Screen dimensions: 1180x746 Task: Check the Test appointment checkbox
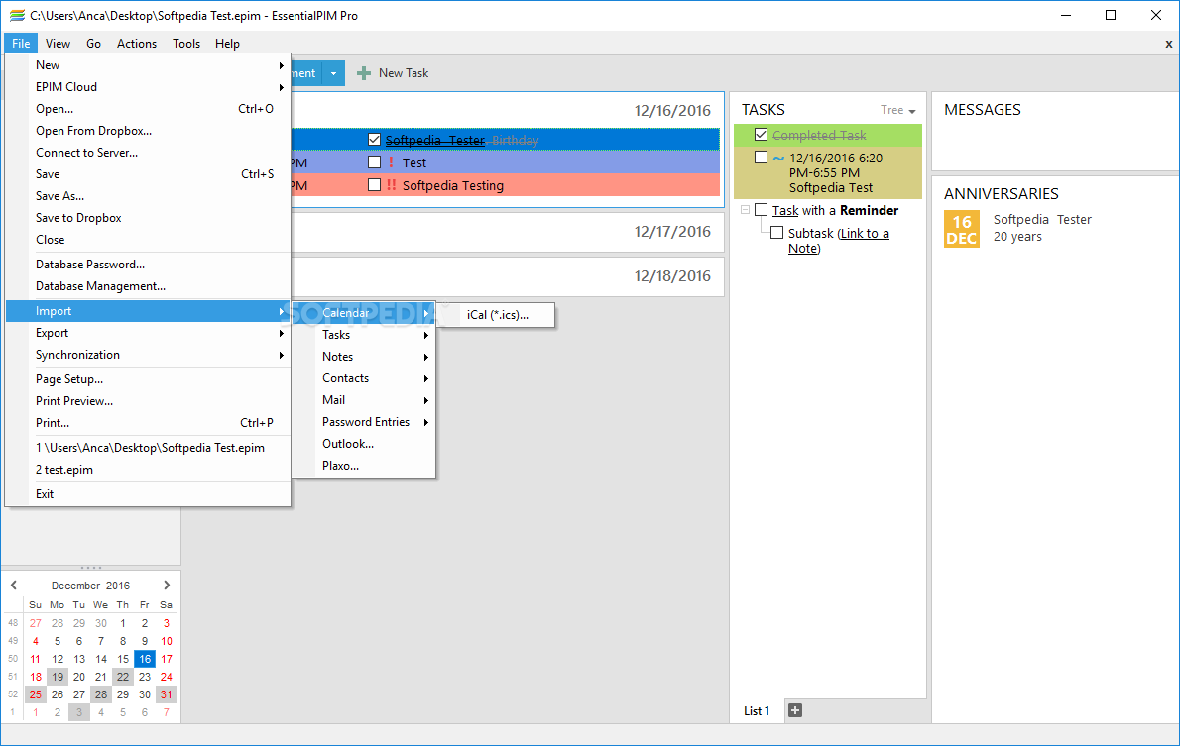coord(374,161)
